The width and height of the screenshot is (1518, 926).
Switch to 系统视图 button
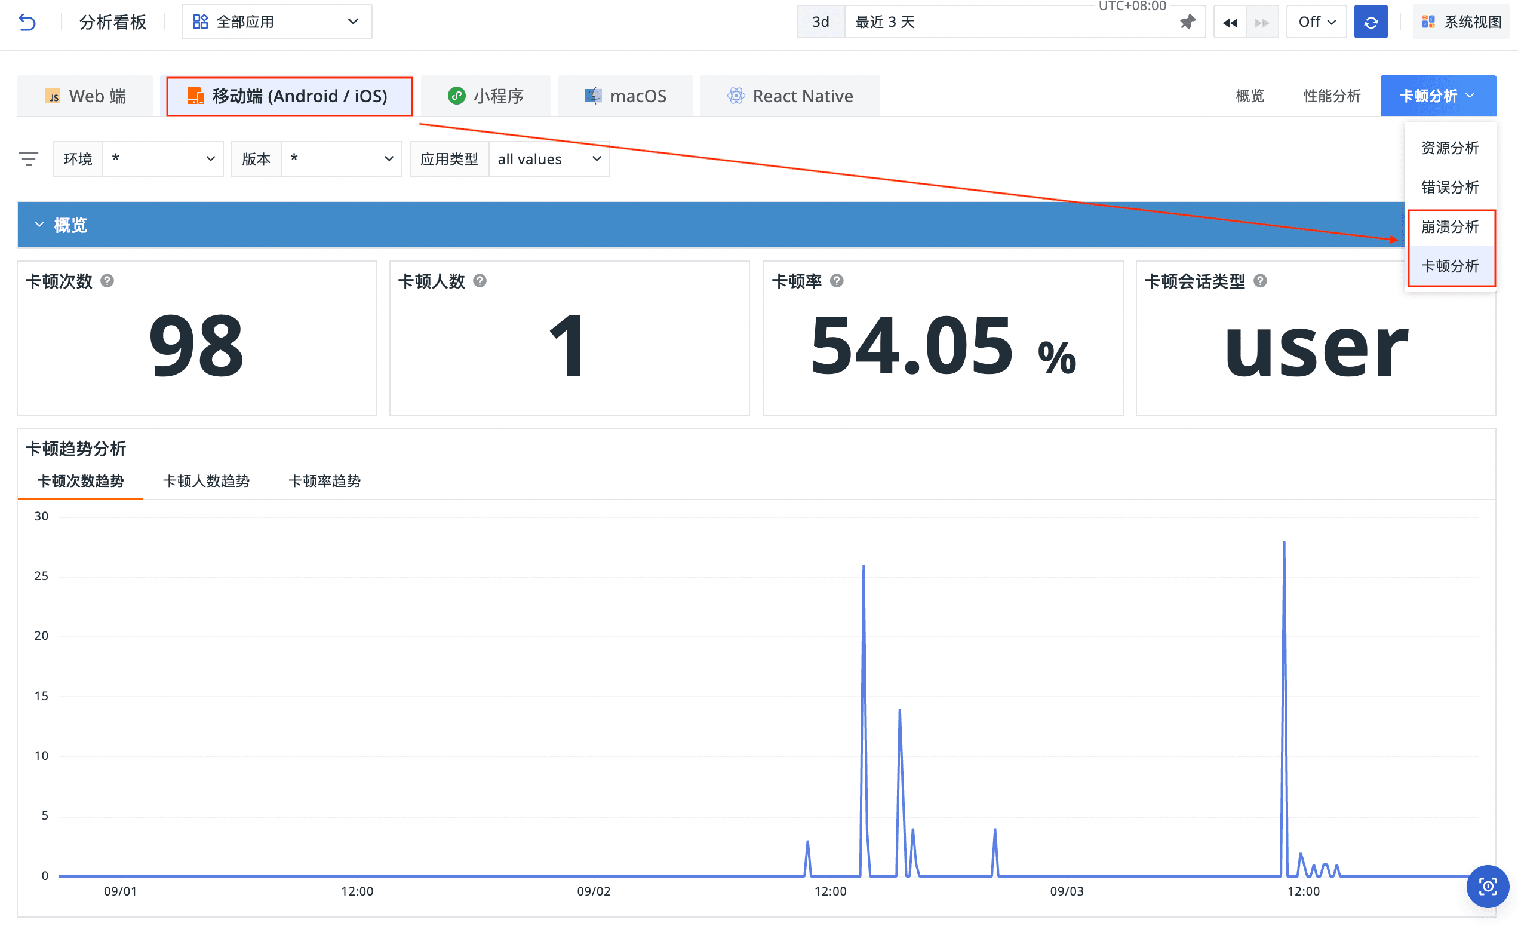(x=1461, y=22)
